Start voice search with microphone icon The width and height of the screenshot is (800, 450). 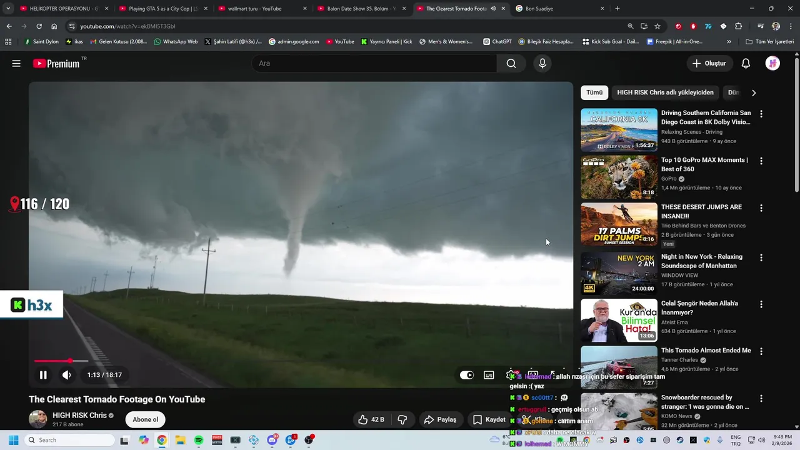542,63
